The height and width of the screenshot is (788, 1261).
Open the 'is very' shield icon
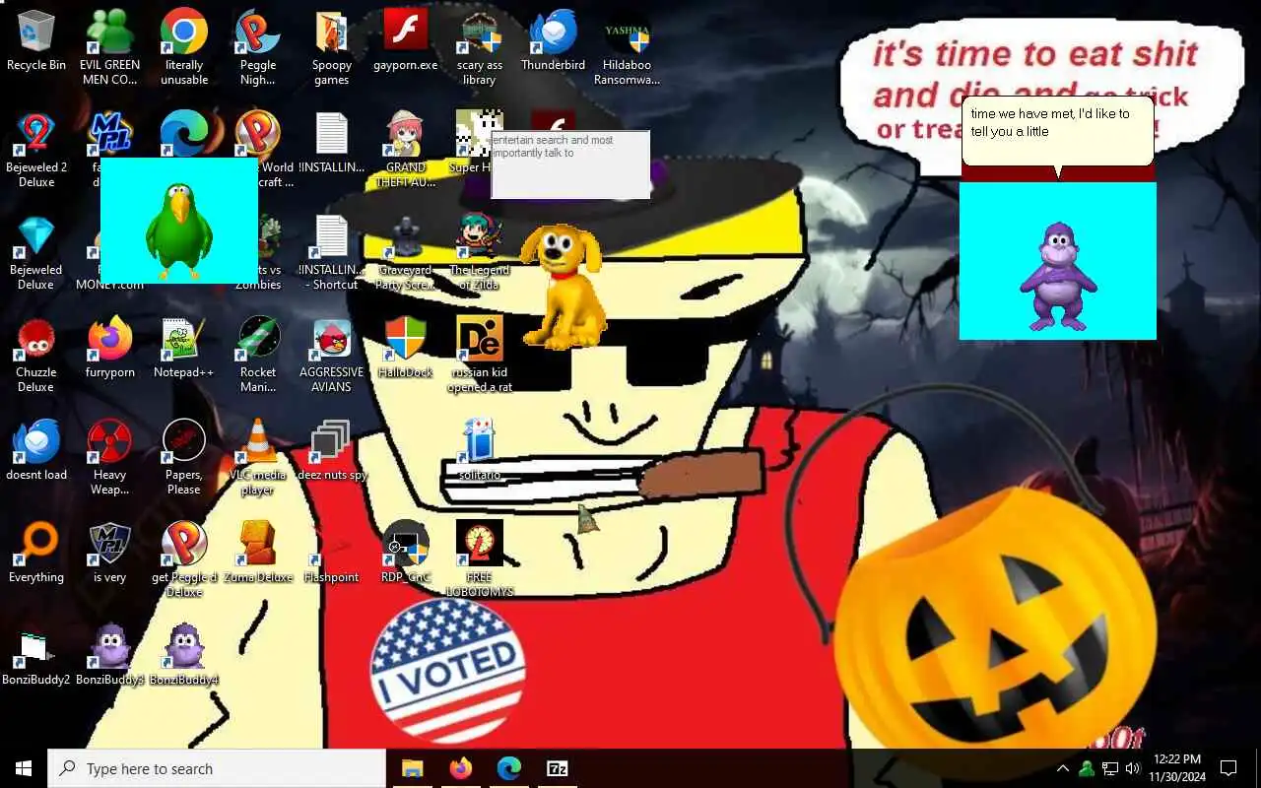pos(109,554)
